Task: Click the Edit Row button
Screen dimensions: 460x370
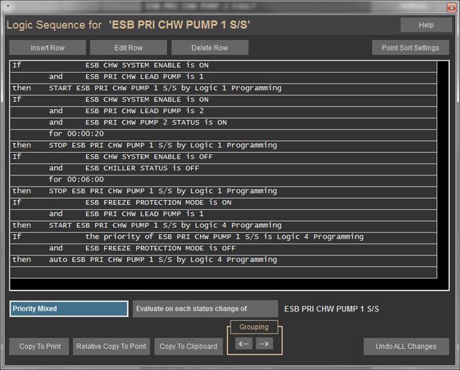Action: point(128,48)
